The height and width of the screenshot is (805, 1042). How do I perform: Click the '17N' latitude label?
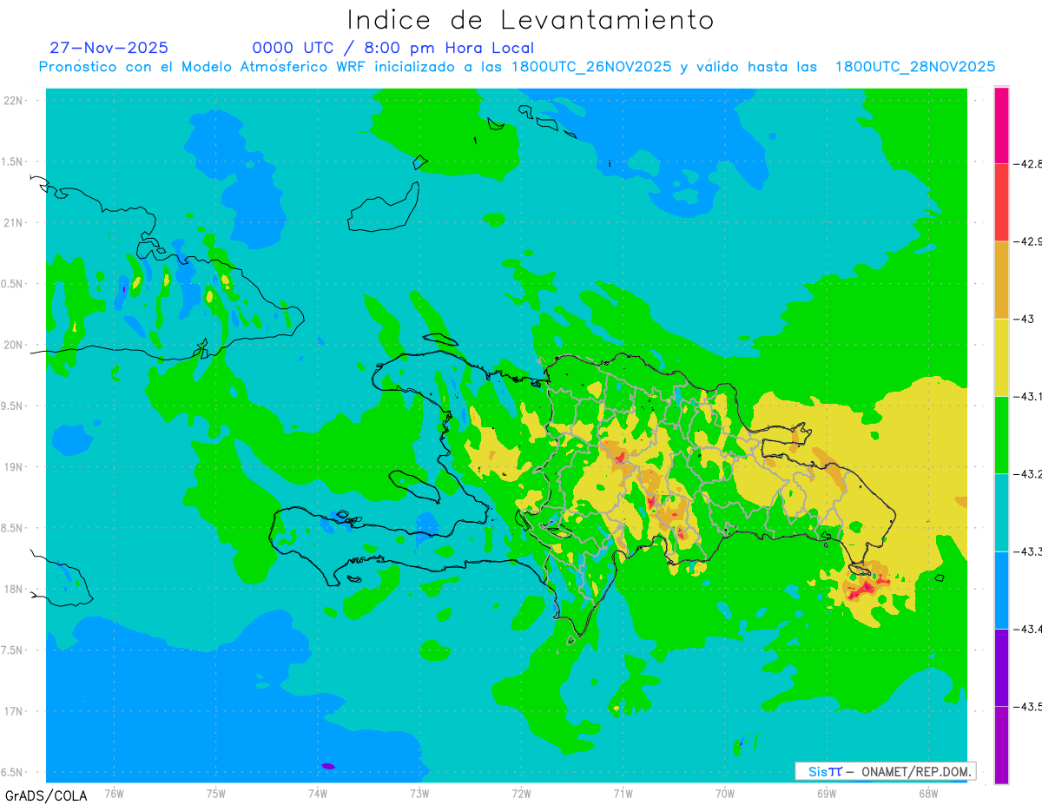click(14, 711)
